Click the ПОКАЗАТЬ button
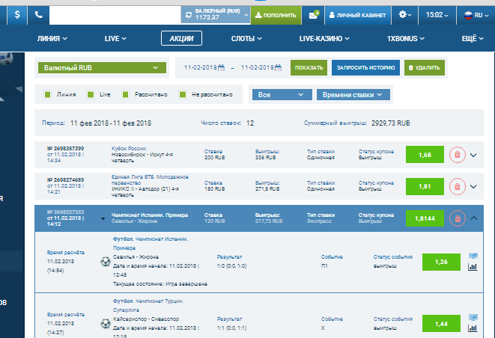 pos(309,68)
